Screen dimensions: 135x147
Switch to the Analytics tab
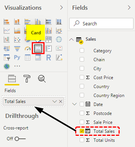42,79
